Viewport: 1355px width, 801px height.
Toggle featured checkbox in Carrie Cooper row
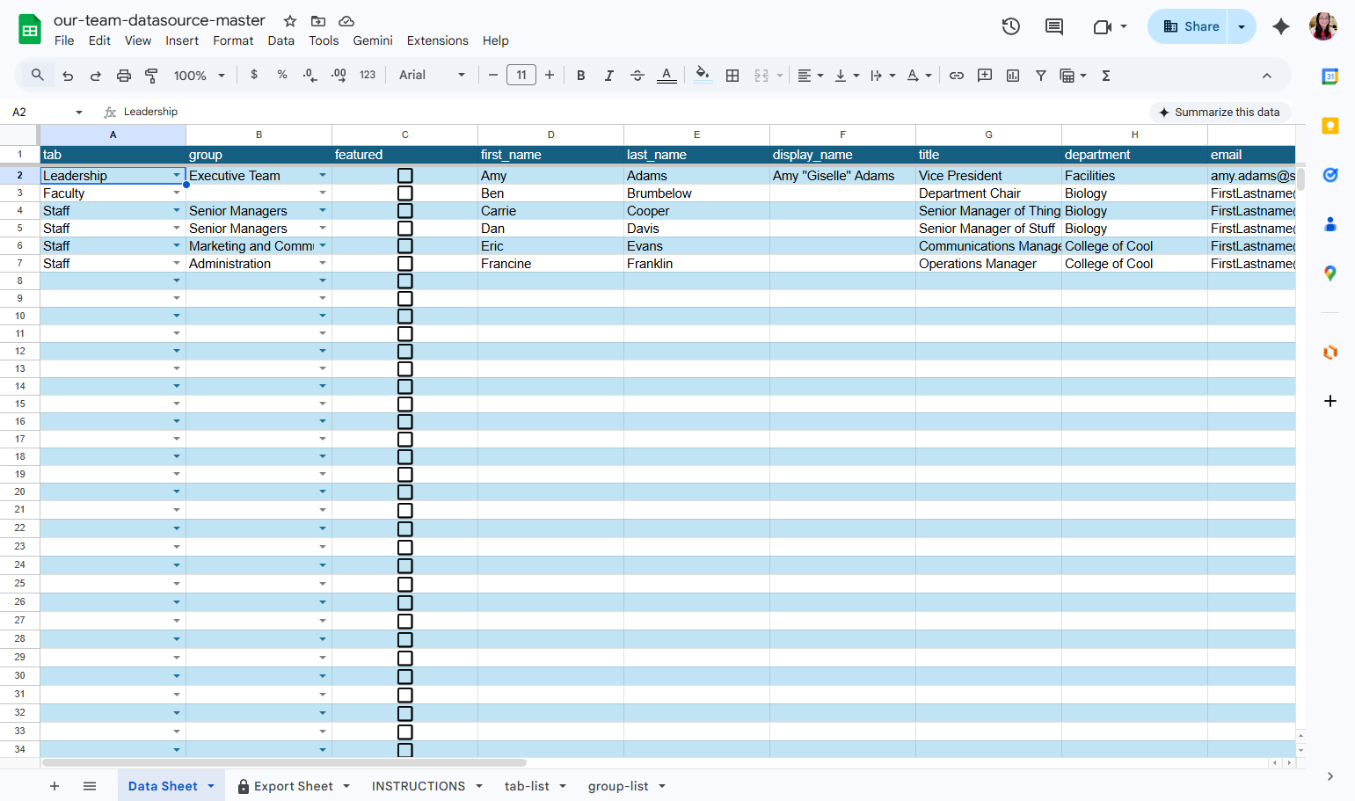pyautogui.click(x=405, y=211)
